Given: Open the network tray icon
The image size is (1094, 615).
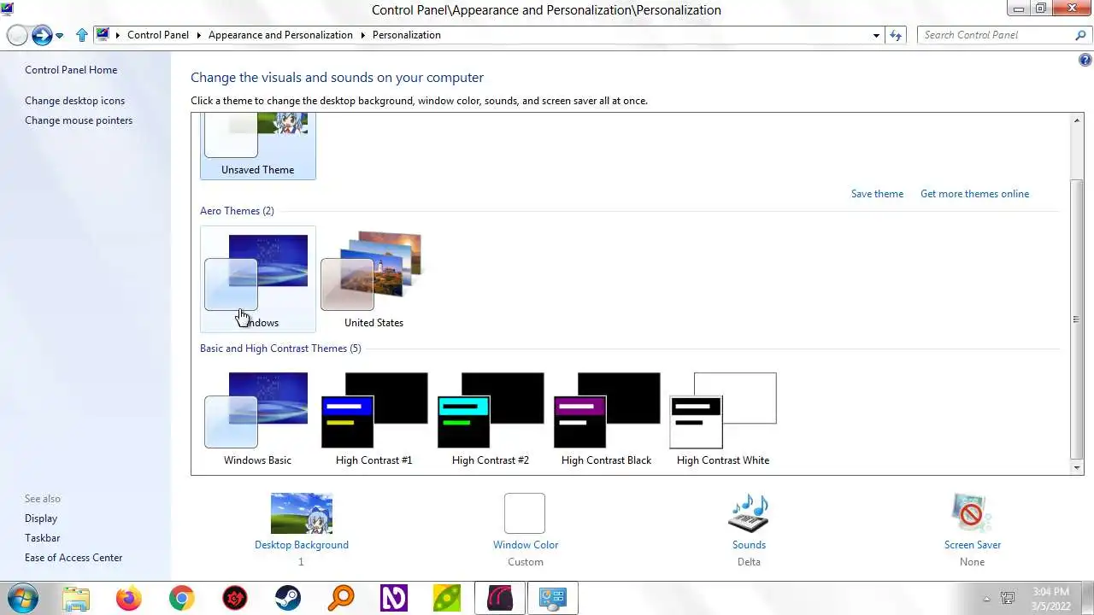Looking at the screenshot, I should (x=1008, y=599).
